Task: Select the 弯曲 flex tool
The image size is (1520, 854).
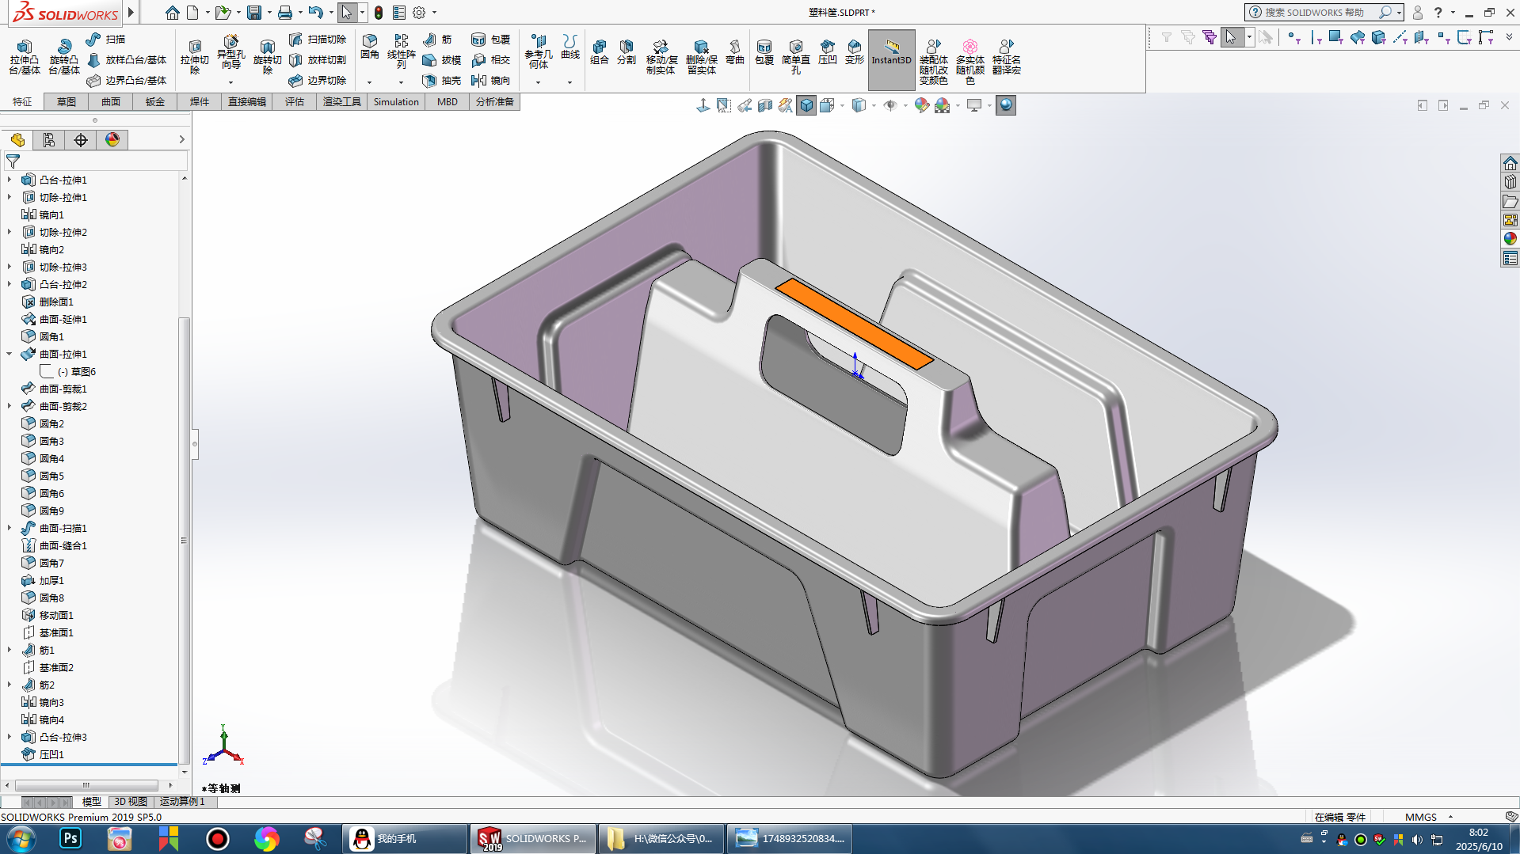Action: click(x=735, y=52)
